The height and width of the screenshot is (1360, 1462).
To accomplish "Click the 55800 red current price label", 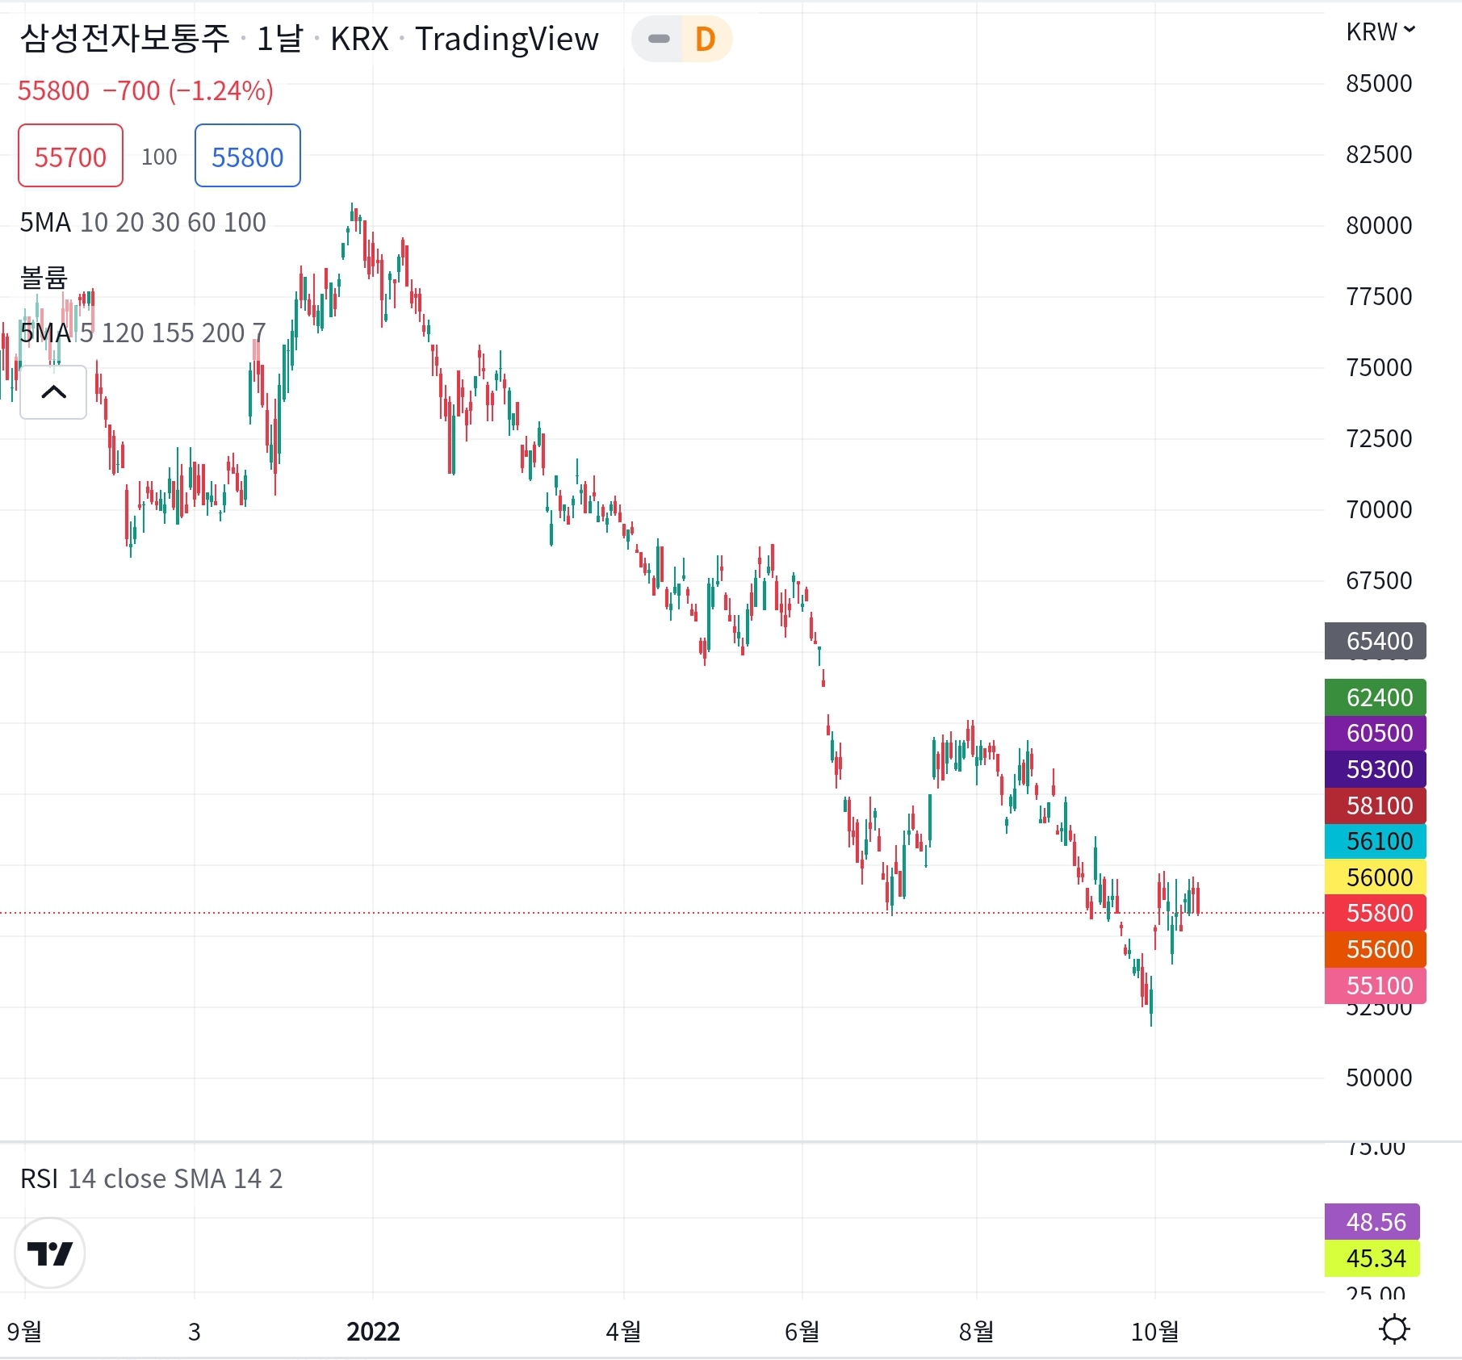I will (x=1376, y=913).
